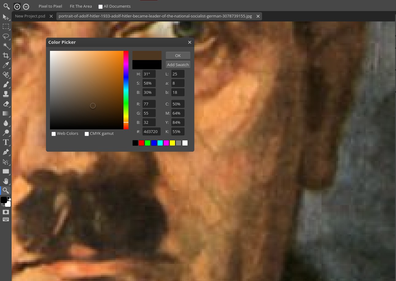Image resolution: width=396 pixels, height=281 pixels.
Task: Select the Zoom tool in the left toolbar
Action: pyautogui.click(x=6, y=191)
